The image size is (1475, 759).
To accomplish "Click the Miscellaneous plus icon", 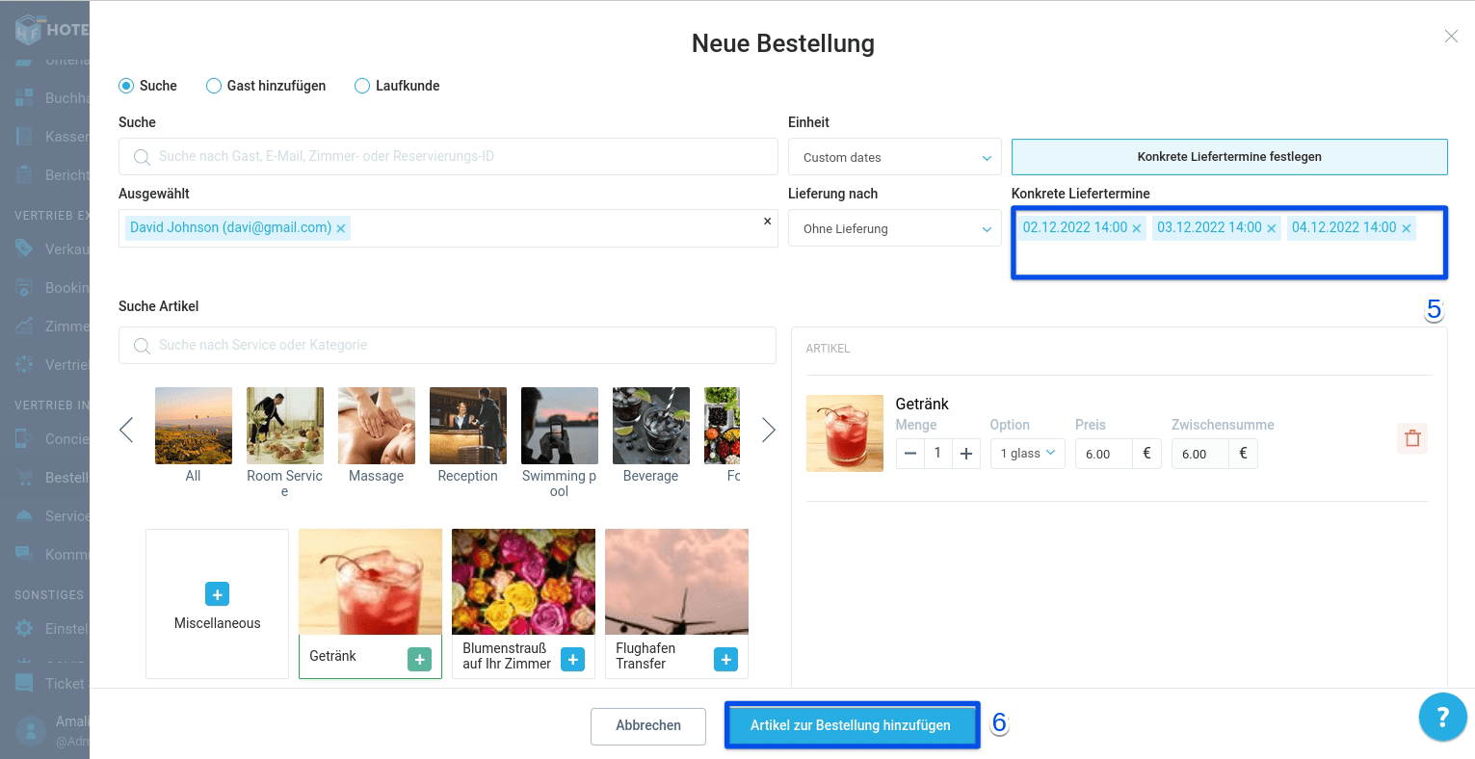I will (x=217, y=594).
